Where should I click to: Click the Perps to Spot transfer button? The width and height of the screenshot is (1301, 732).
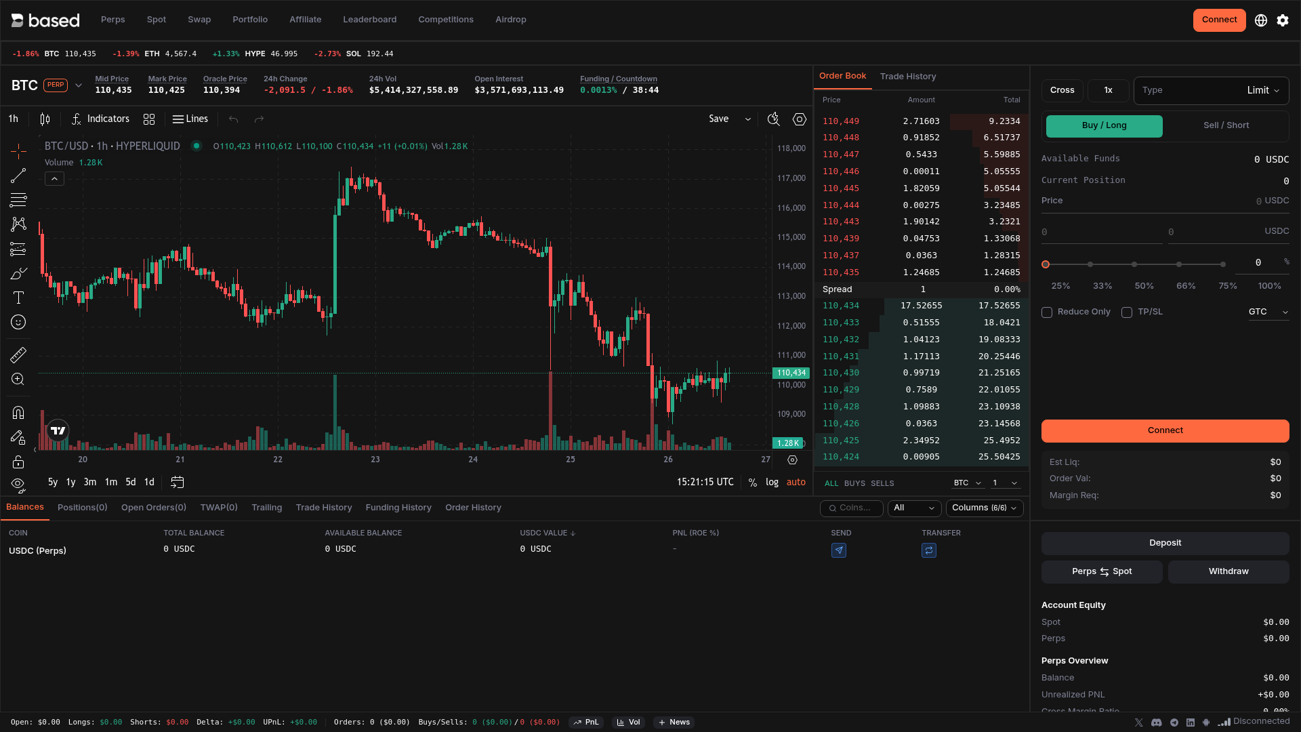[x=1102, y=572]
